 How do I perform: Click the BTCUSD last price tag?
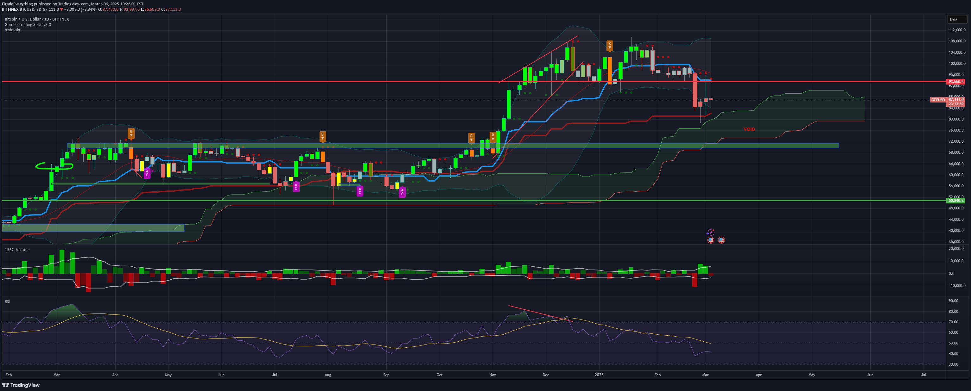(x=938, y=100)
